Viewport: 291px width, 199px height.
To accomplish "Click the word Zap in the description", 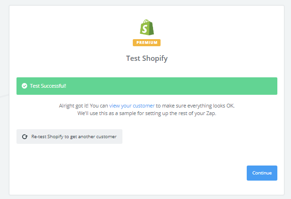I will click(211, 113).
